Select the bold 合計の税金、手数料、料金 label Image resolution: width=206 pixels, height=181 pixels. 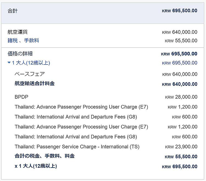[44, 156]
